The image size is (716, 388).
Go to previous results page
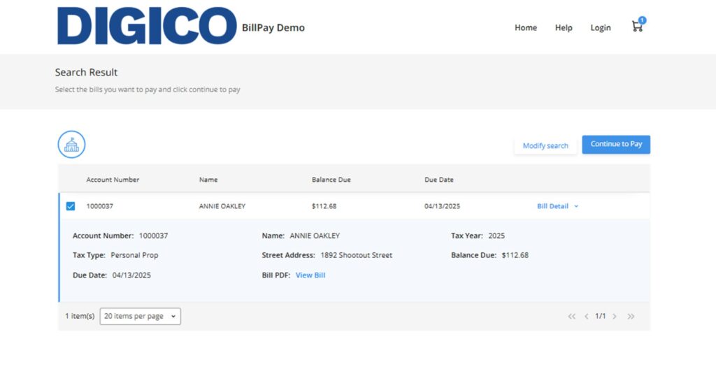[x=587, y=316]
